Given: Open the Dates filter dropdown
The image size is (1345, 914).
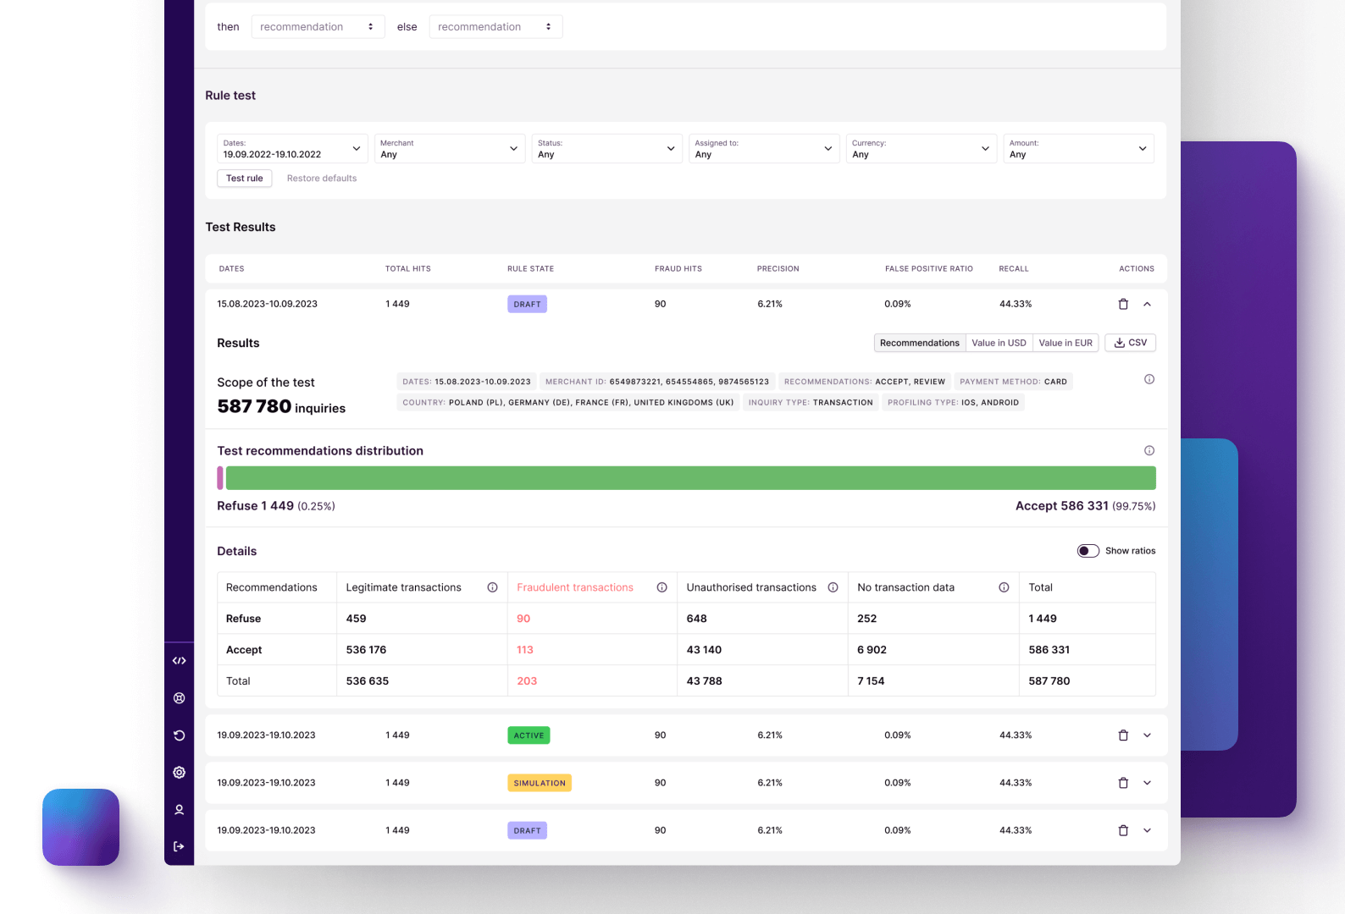Looking at the screenshot, I should click(x=292, y=149).
